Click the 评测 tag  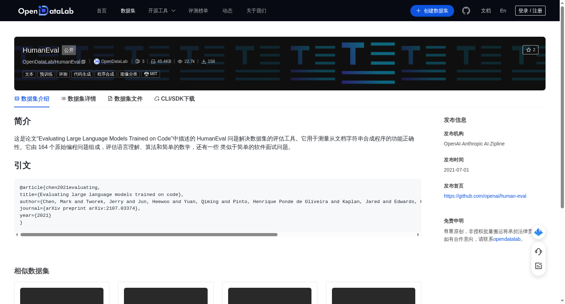(x=63, y=74)
